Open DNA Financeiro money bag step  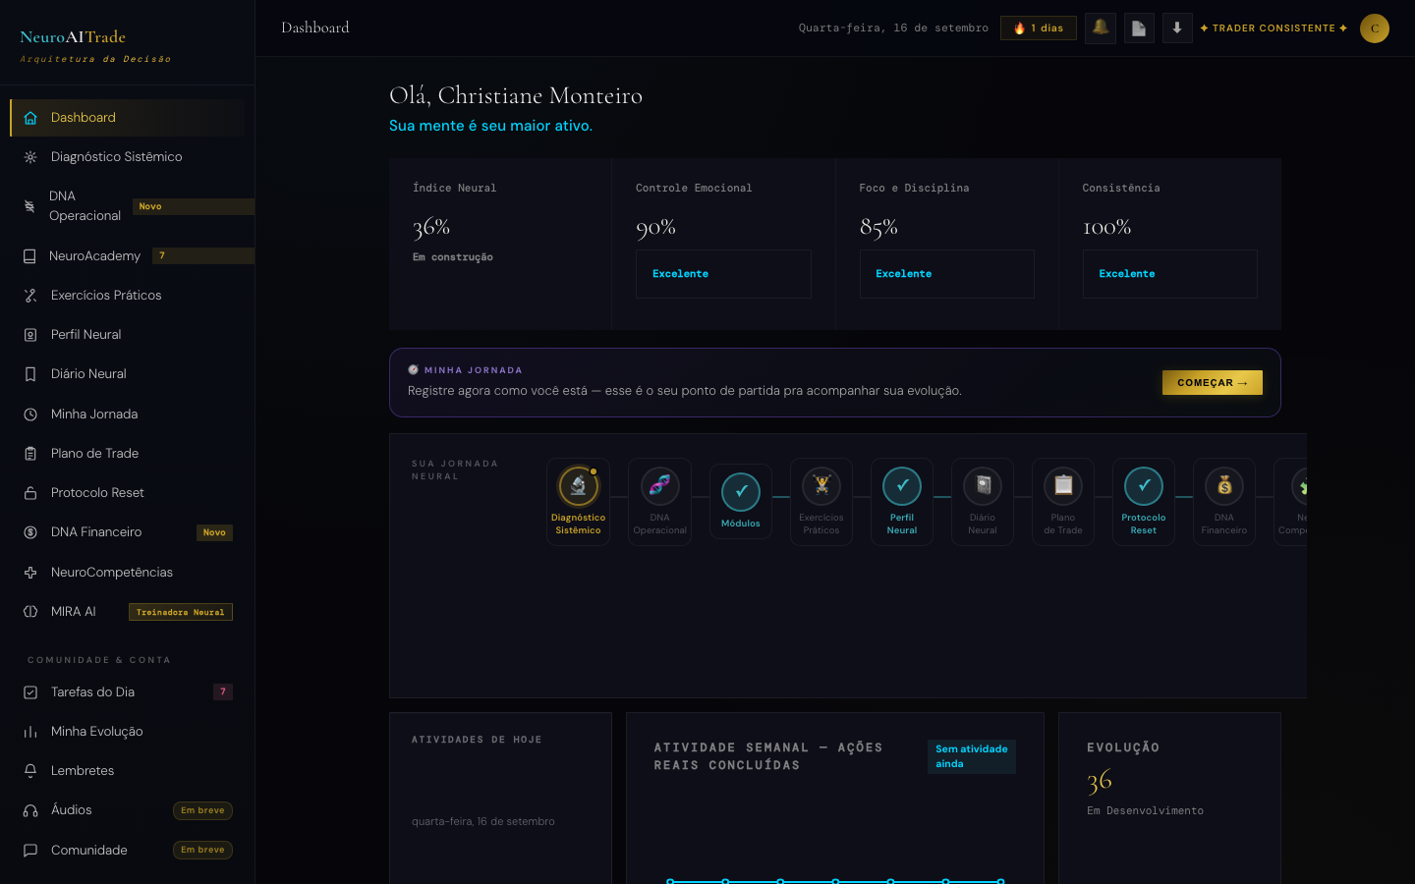click(x=1224, y=485)
